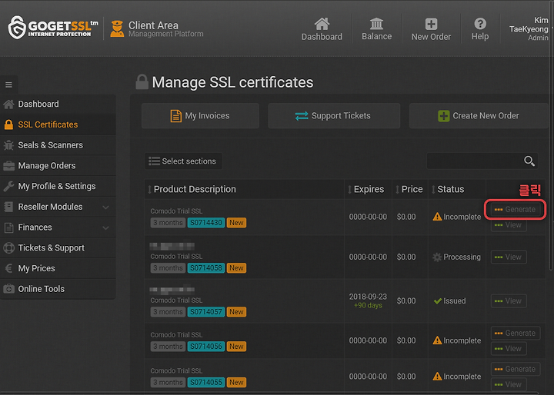Sort by Product Description column arrows
The height and width of the screenshot is (395, 554).
[149, 190]
